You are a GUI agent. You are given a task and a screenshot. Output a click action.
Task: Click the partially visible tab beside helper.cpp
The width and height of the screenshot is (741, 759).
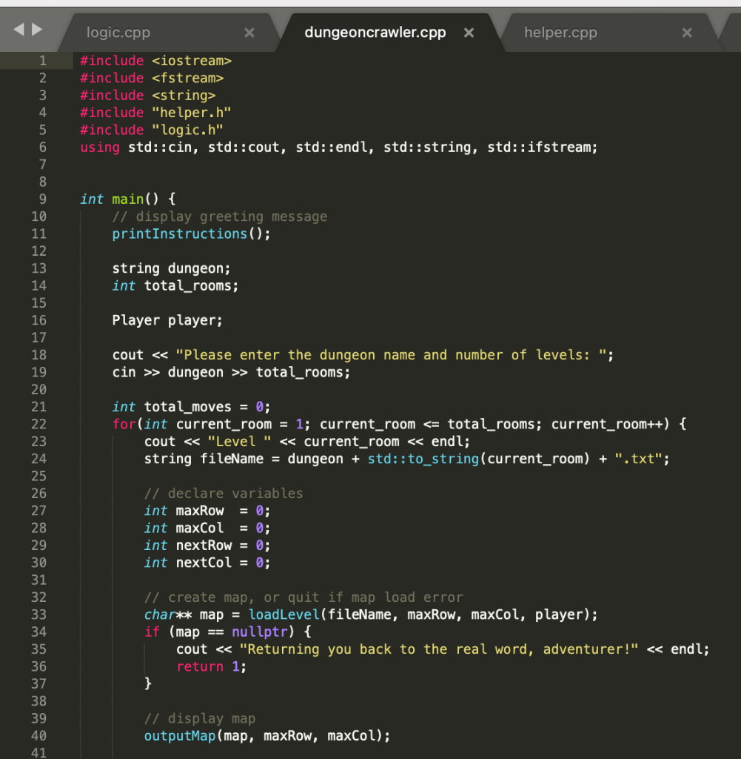[x=733, y=32]
